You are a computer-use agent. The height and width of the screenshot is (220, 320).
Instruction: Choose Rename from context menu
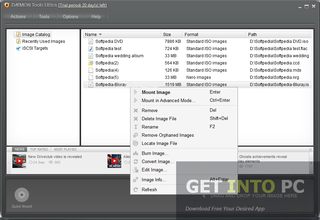pos(184,127)
